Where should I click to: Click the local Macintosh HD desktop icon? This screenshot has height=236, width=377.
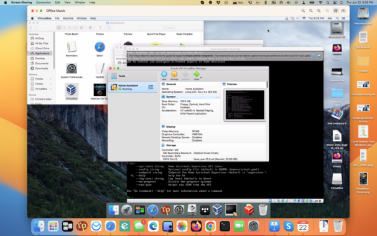coord(363,14)
